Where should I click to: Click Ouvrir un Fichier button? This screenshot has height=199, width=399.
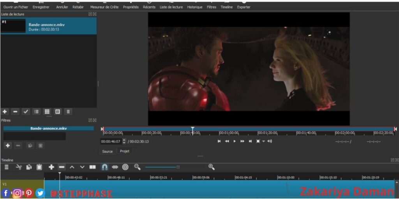(16, 7)
